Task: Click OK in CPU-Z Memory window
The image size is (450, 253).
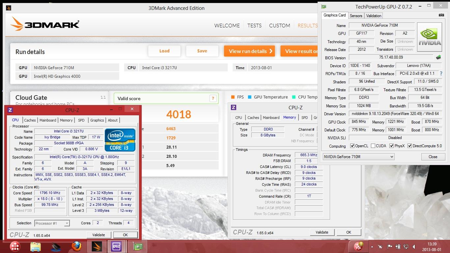Action: pyautogui.click(x=349, y=232)
